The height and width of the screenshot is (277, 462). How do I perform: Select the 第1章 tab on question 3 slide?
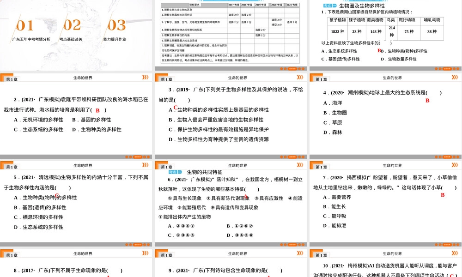[x=166, y=79]
